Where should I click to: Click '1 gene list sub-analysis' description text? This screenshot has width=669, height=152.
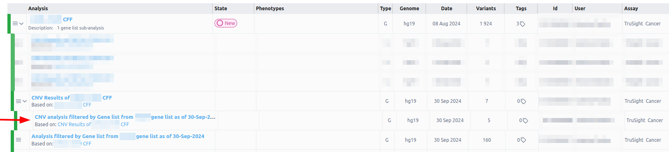click(x=81, y=28)
